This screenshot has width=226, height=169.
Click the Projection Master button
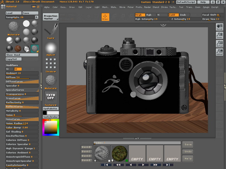pyautogui.click(x=50, y=17)
